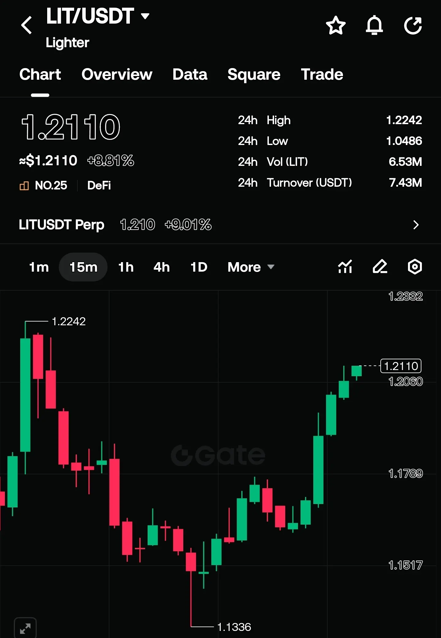
Task: Tap the share icon
Action: (413, 25)
